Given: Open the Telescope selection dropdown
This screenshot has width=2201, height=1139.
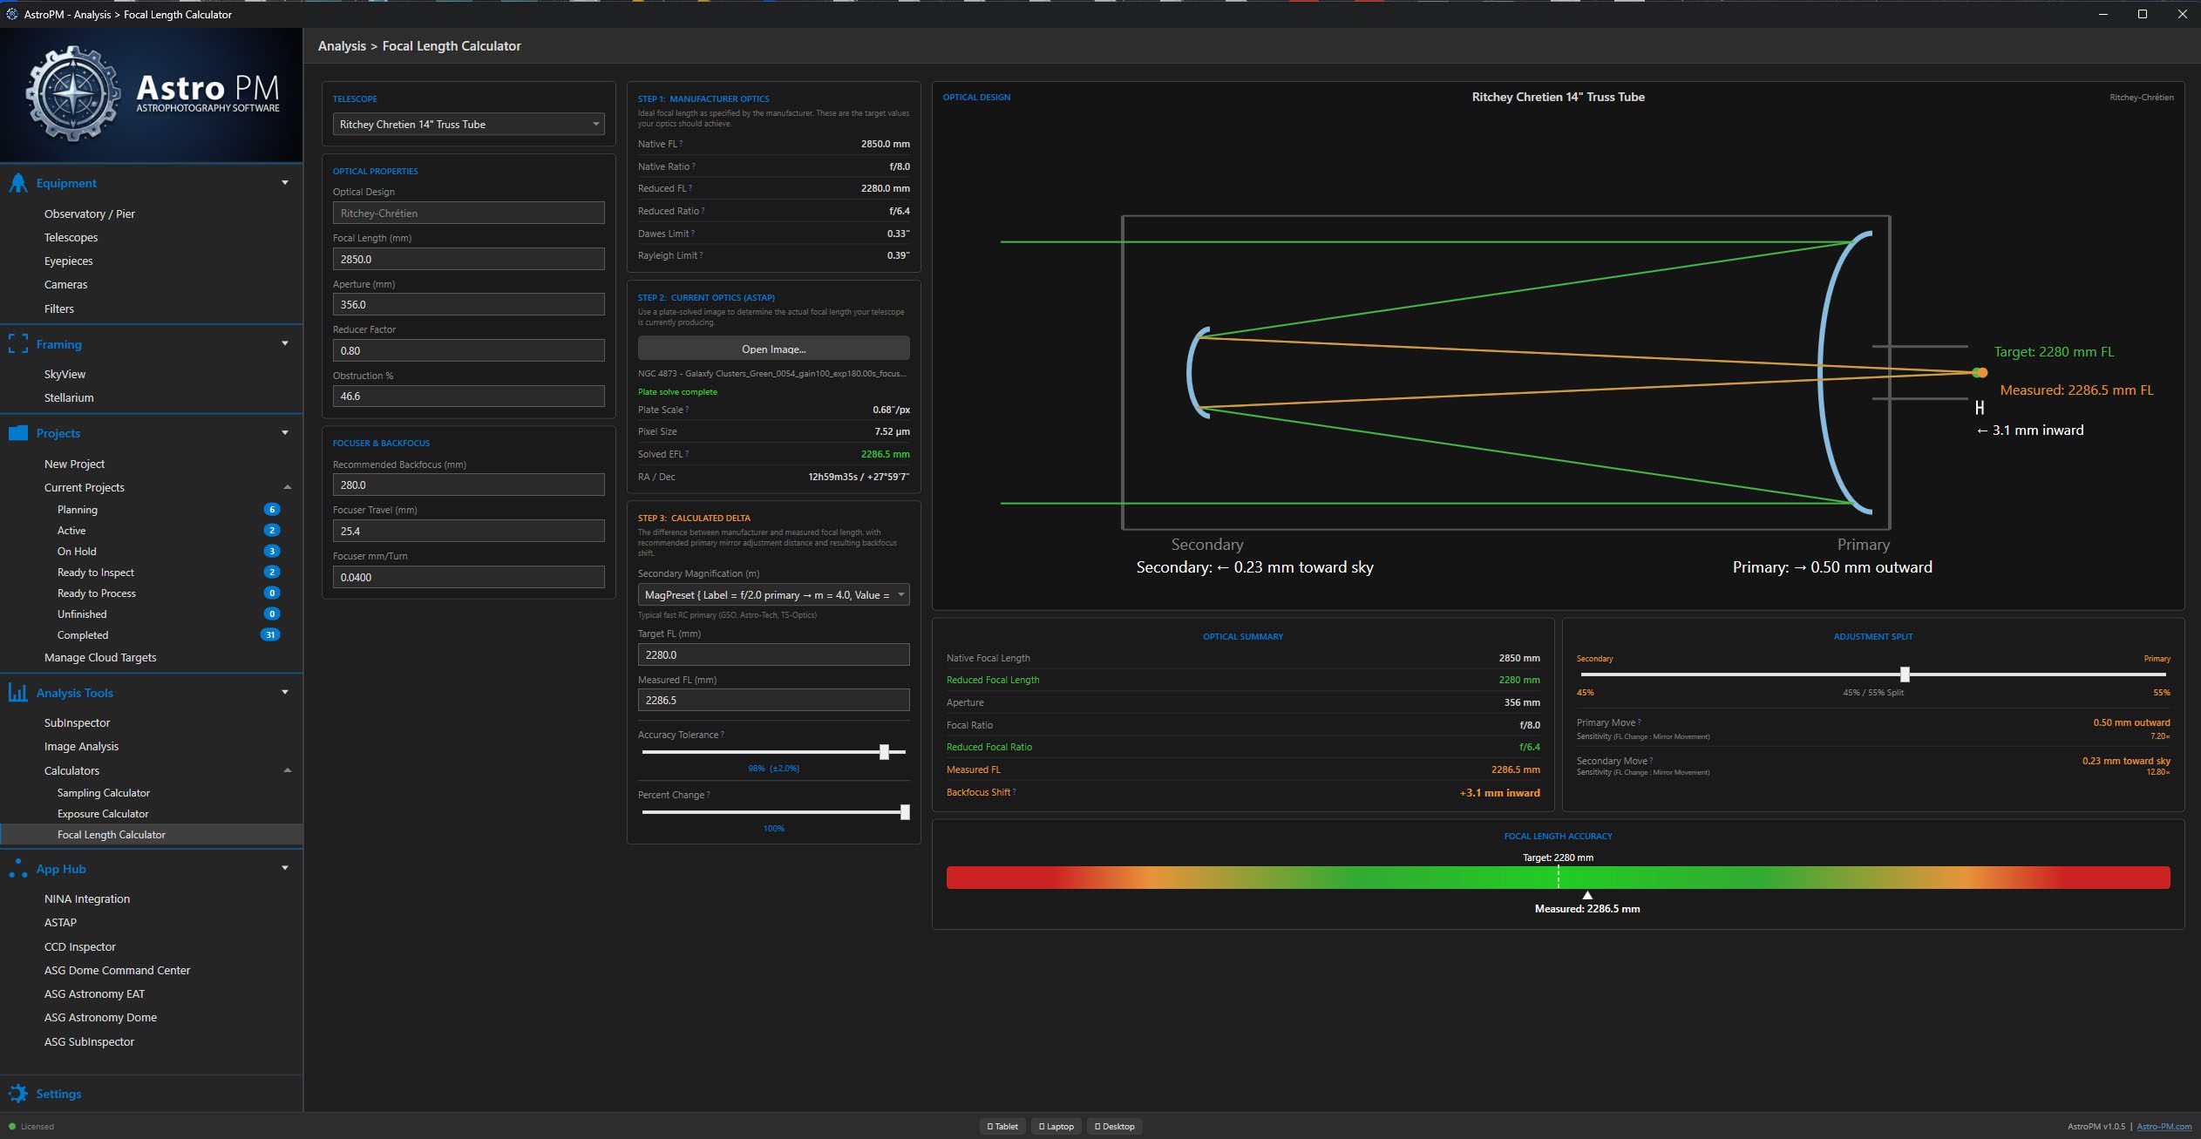Looking at the screenshot, I should pos(469,125).
